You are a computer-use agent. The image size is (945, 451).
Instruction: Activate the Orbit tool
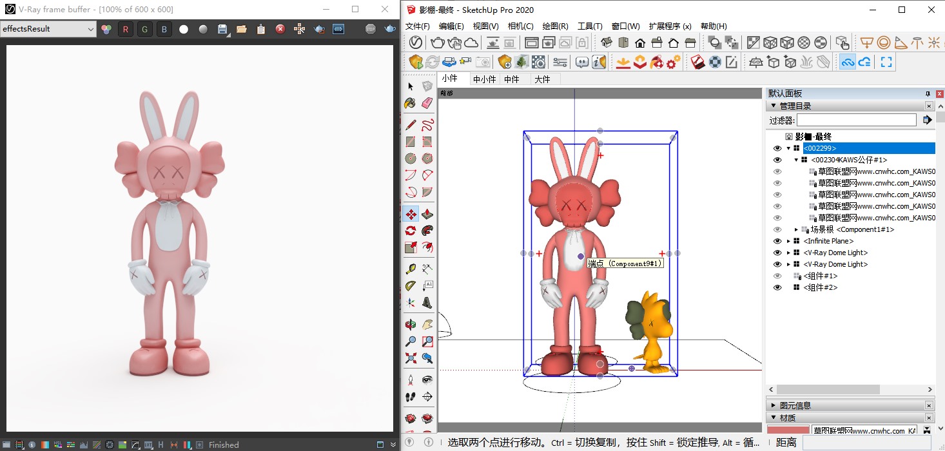(411, 325)
